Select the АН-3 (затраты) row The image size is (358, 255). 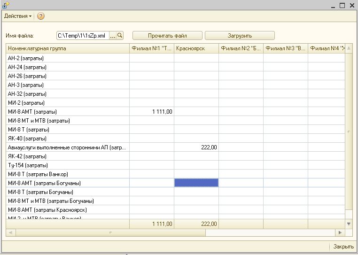[175, 85]
